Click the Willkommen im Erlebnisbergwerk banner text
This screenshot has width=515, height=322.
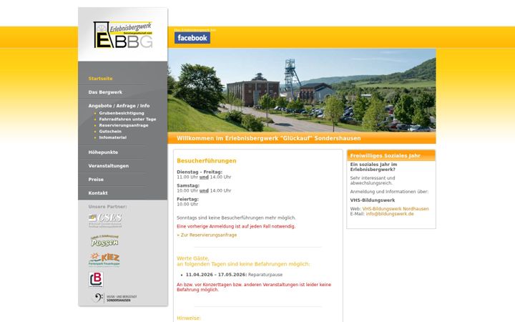point(269,138)
